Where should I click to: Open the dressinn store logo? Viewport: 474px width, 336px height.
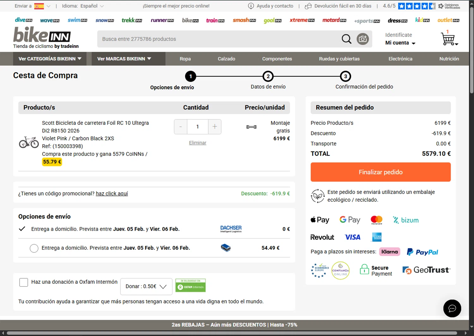[398, 20]
